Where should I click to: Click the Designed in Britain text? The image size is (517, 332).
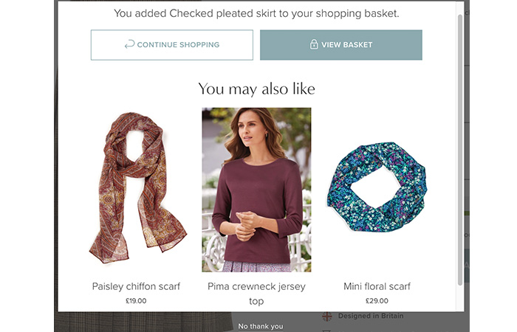coord(371,317)
